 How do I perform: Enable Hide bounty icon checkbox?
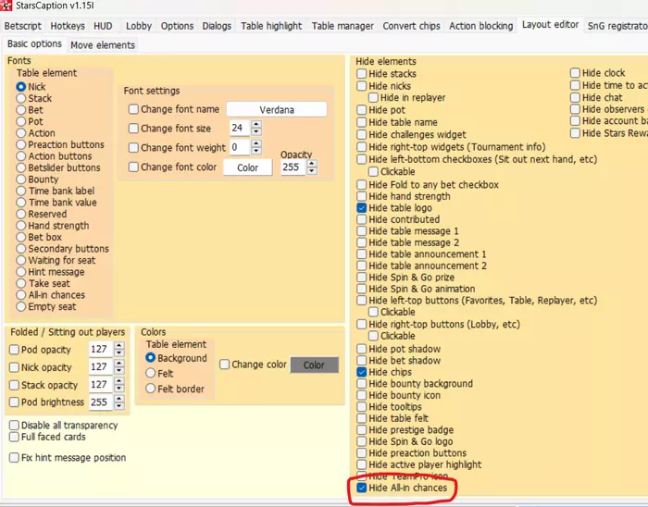(x=362, y=395)
